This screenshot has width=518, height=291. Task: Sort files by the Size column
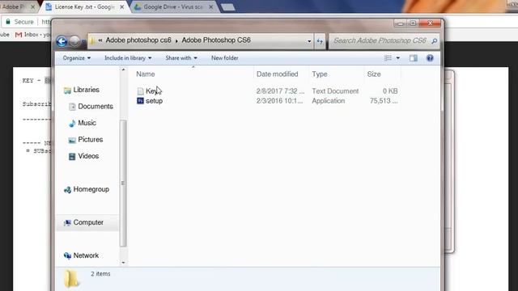(x=374, y=74)
